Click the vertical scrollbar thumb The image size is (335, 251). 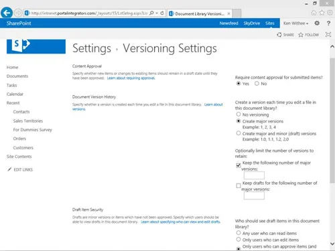tap(332, 120)
